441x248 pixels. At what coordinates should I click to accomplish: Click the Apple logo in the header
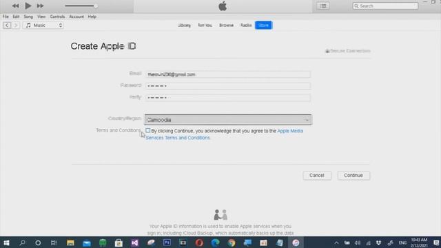(x=223, y=6)
